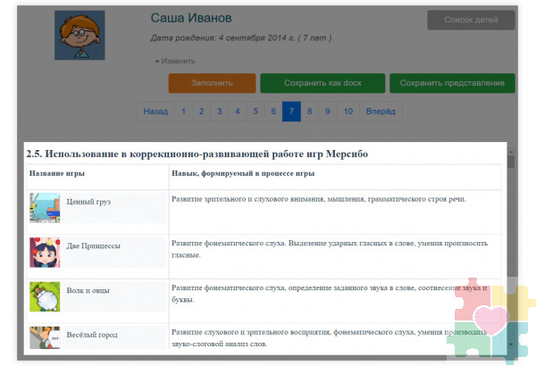Image resolution: width=536 pixels, height=366 pixels.
Task: Click the document scrollbar down arrow
Action: 510,343
